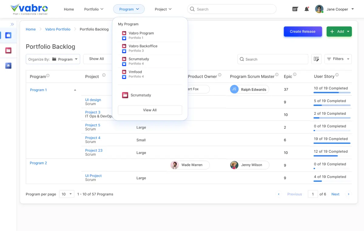The width and height of the screenshot is (364, 231).
Task: Expand the sidebar with the double chevron
Action: [x=12, y=24]
